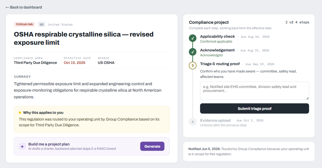Click the Generate project plan button
Viewport: 322px width, 168px height.
(152, 146)
